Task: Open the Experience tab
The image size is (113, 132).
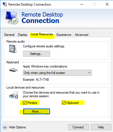Action: pyautogui.click(x=64, y=35)
